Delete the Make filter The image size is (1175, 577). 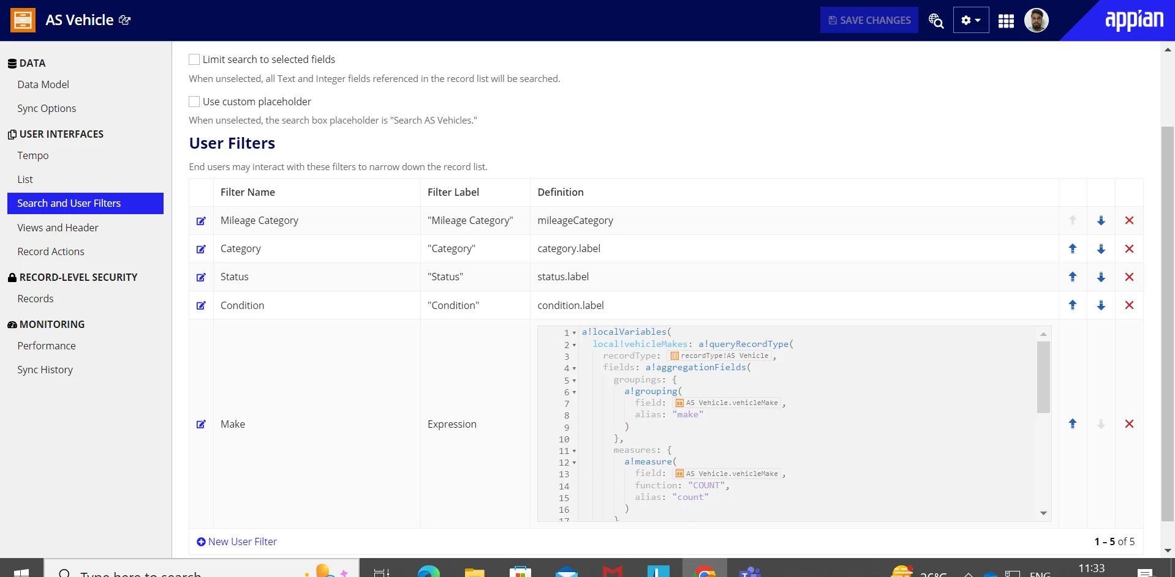pyautogui.click(x=1129, y=423)
